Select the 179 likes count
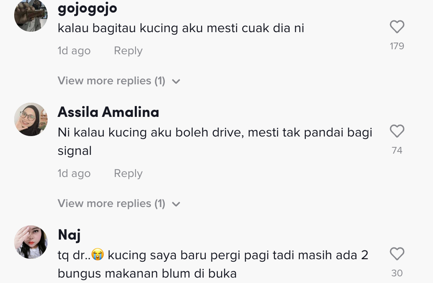This screenshot has width=433, height=283. point(397,46)
